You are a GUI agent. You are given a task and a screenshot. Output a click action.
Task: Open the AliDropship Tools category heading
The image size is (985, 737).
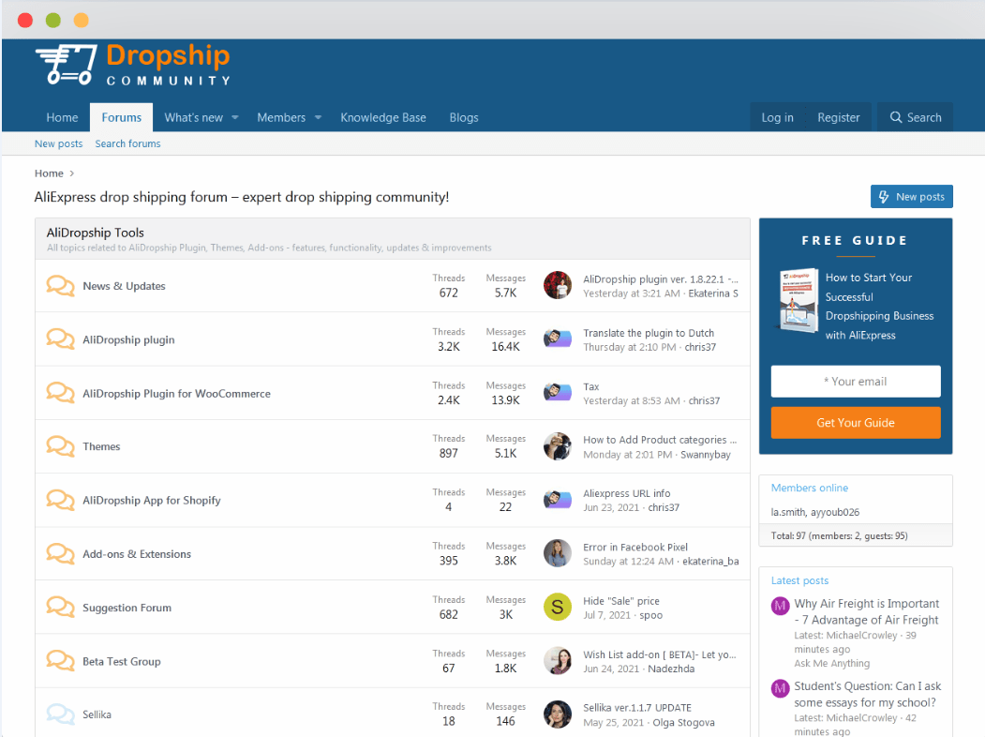point(95,233)
